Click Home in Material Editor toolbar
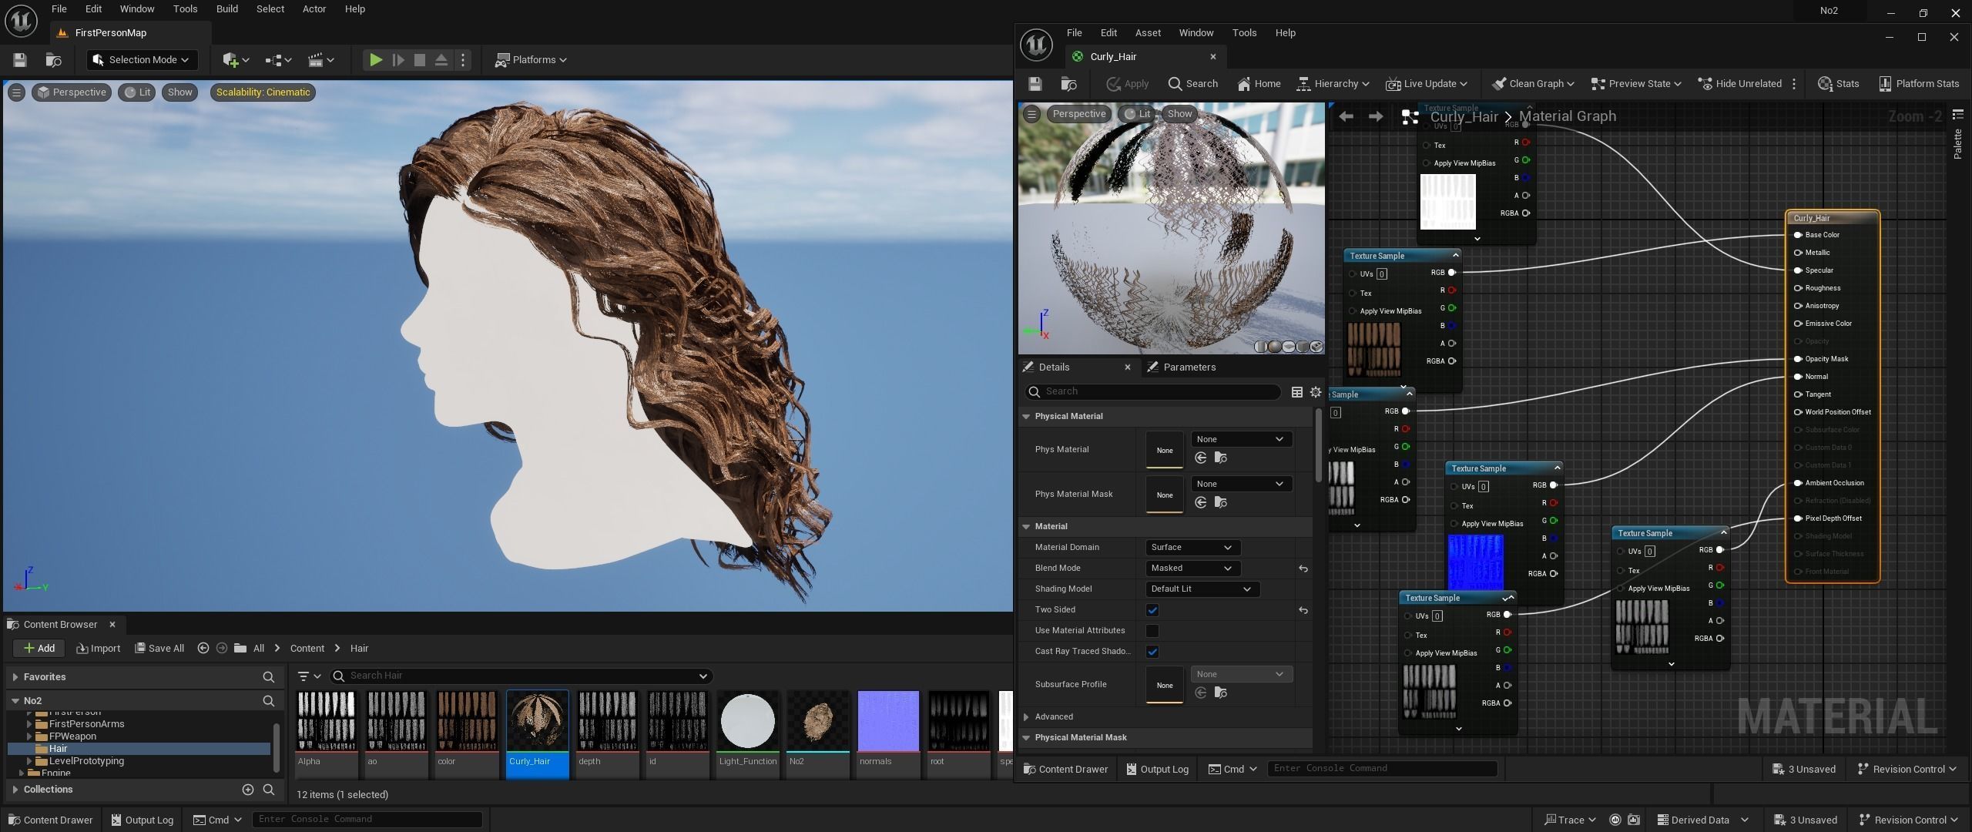 (x=1259, y=84)
